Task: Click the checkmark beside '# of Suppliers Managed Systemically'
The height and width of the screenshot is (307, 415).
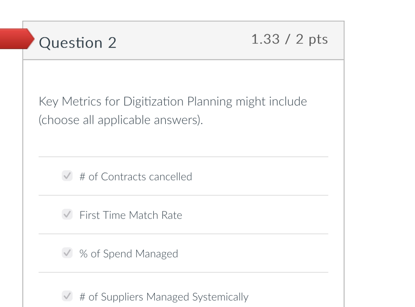Action: (67, 296)
